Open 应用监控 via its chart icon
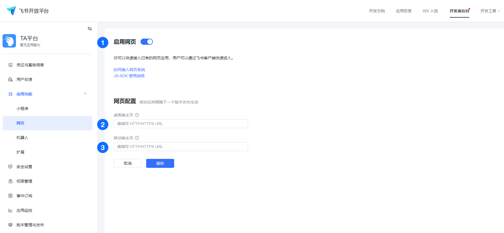504x233 pixels. click(x=10, y=210)
